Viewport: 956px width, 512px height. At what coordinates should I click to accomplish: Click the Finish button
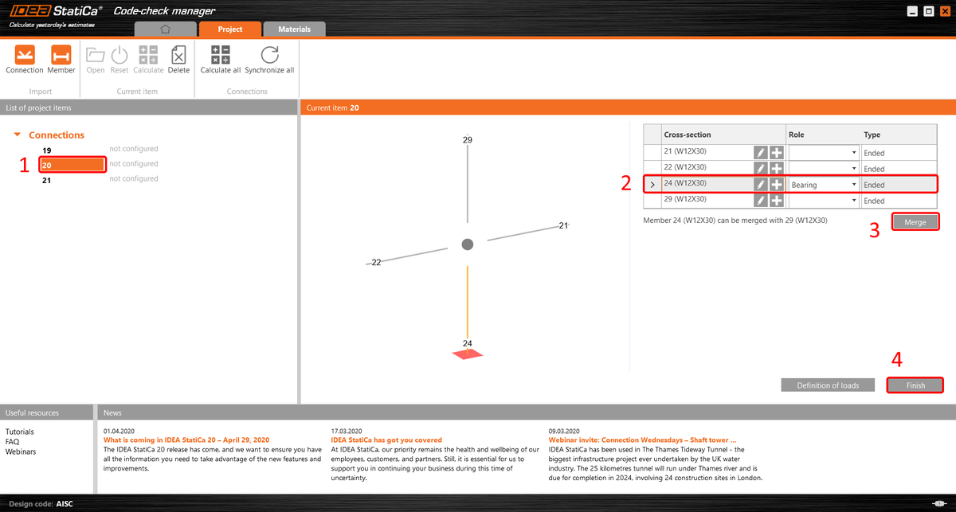pyautogui.click(x=915, y=385)
